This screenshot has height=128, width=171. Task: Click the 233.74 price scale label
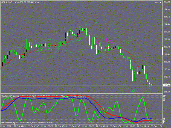coord(167,47)
